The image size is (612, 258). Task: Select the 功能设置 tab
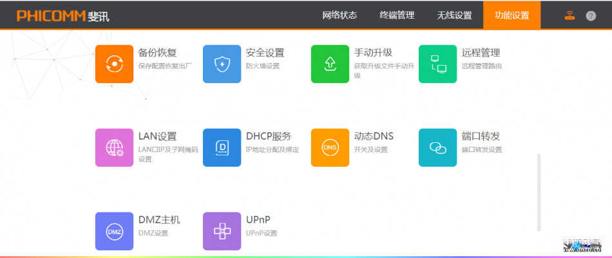512,15
